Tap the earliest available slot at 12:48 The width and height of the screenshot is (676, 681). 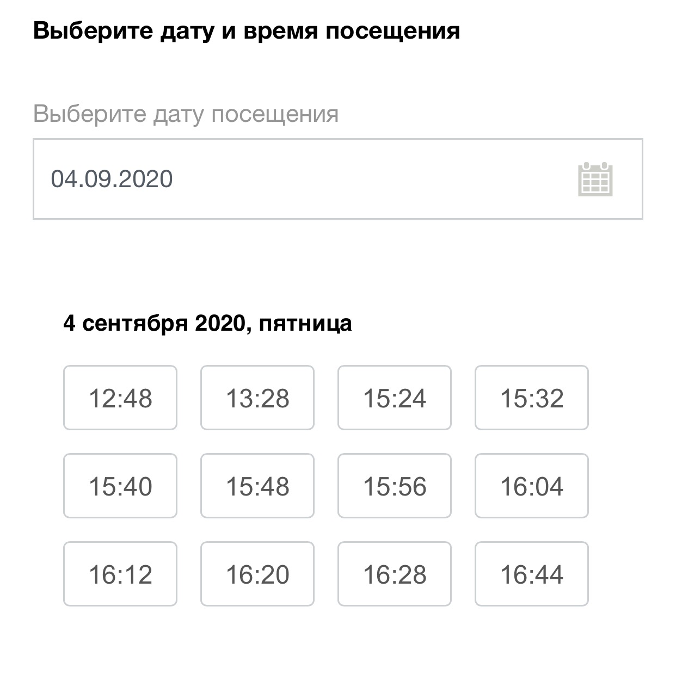[x=120, y=398]
